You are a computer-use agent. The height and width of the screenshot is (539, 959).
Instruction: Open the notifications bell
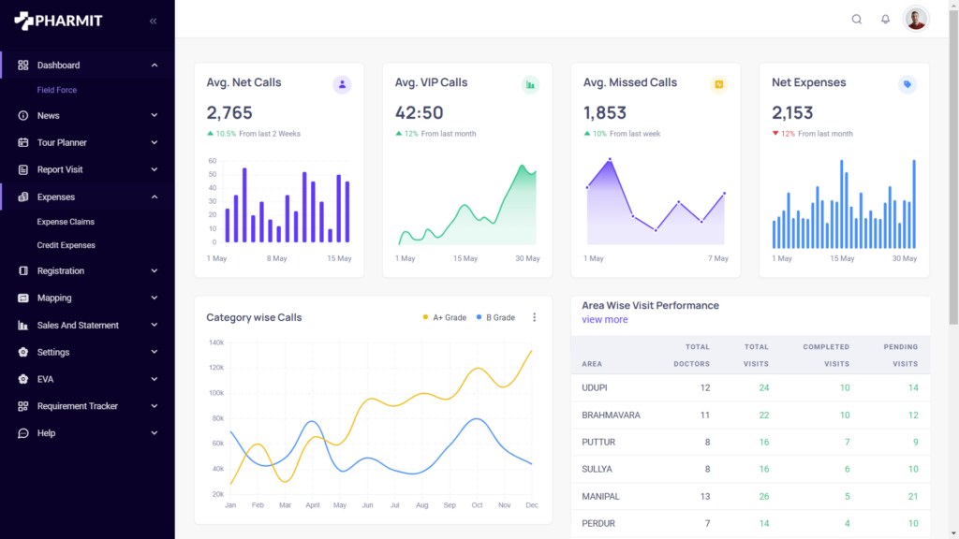[x=885, y=20]
